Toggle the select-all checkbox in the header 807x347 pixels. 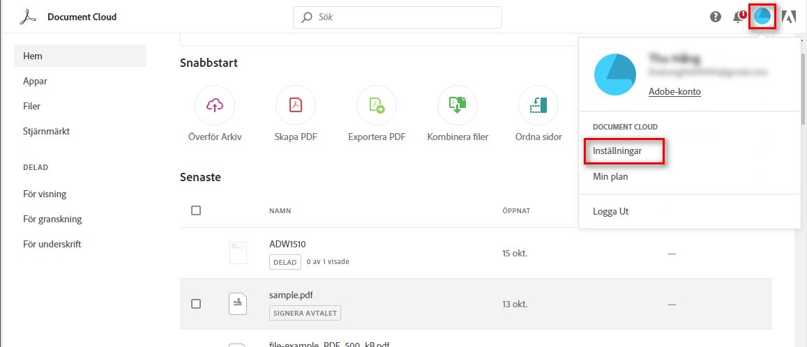tap(195, 210)
